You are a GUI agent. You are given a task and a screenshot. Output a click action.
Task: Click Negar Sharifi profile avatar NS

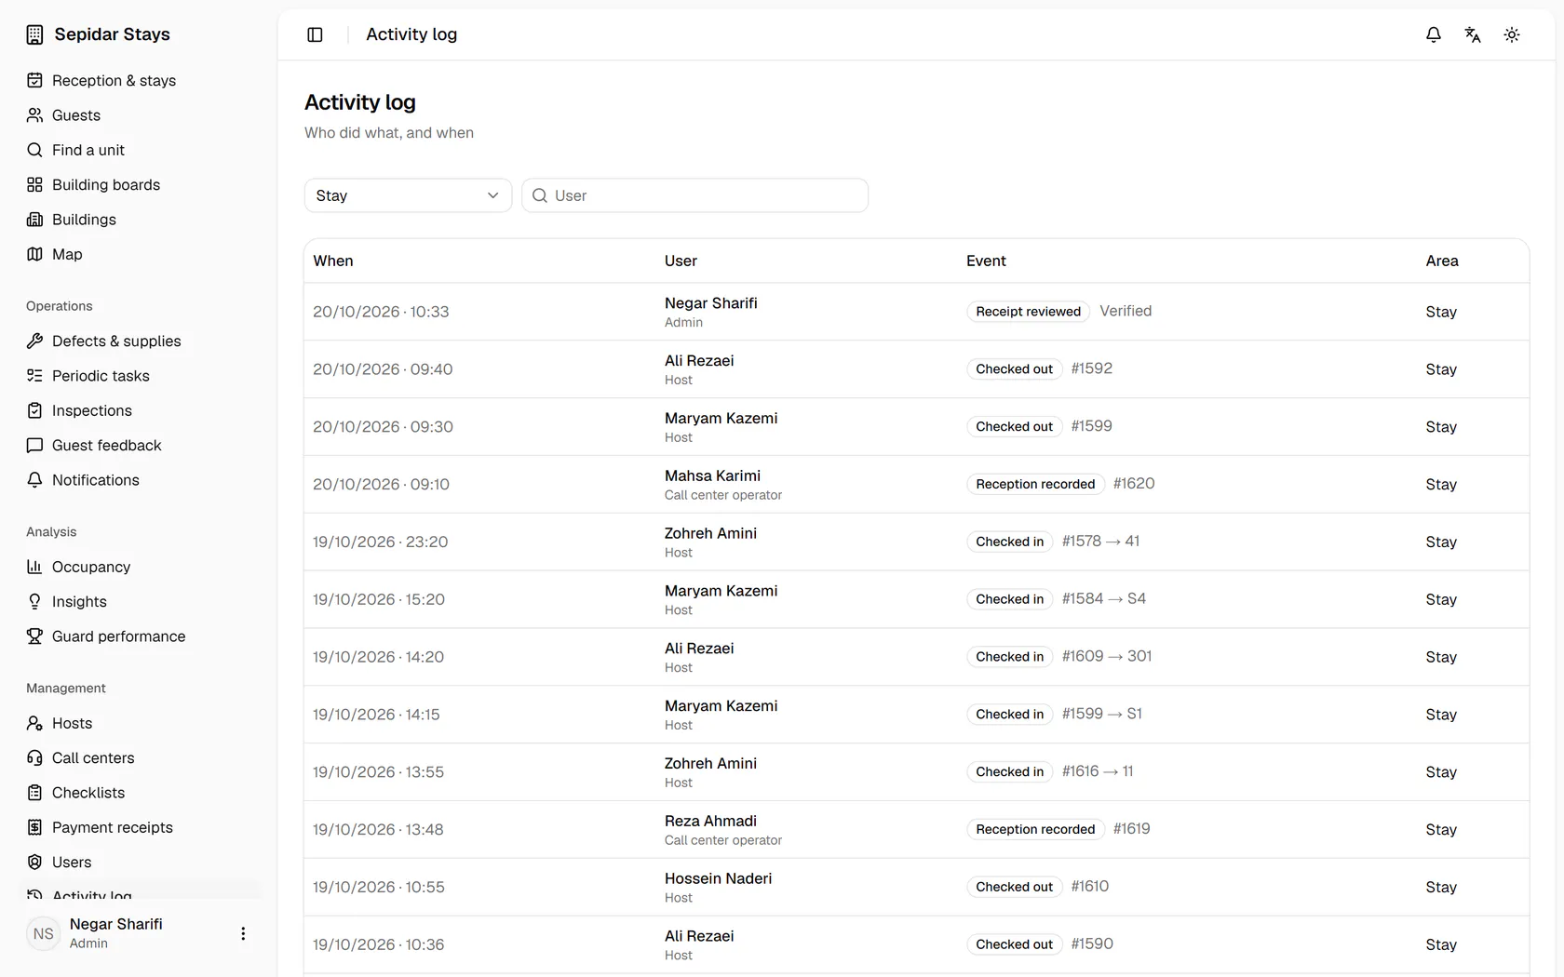[44, 933]
